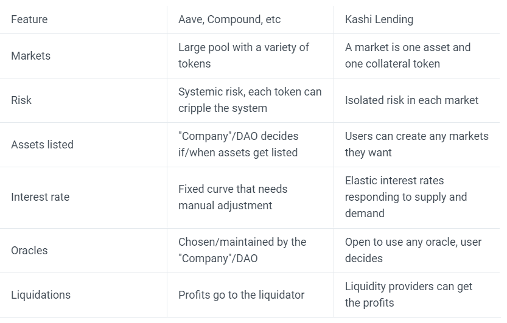
Task: Click "Isolated risk in each market" text
Action: [412, 100]
